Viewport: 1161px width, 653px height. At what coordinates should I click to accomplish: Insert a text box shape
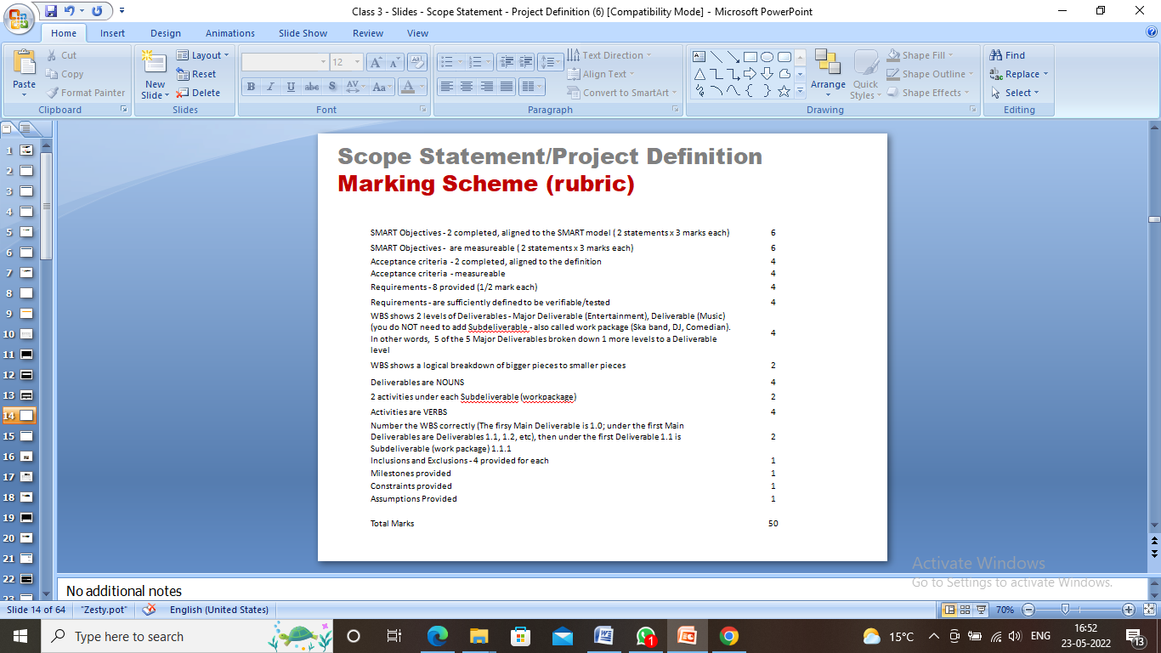(x=699, y=57)
